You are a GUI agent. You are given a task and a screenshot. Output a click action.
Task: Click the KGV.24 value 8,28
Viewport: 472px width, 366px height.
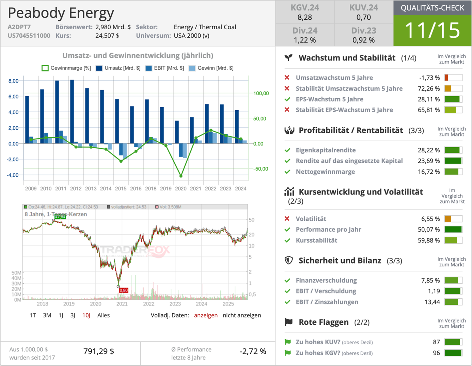(x=305, y=17)
